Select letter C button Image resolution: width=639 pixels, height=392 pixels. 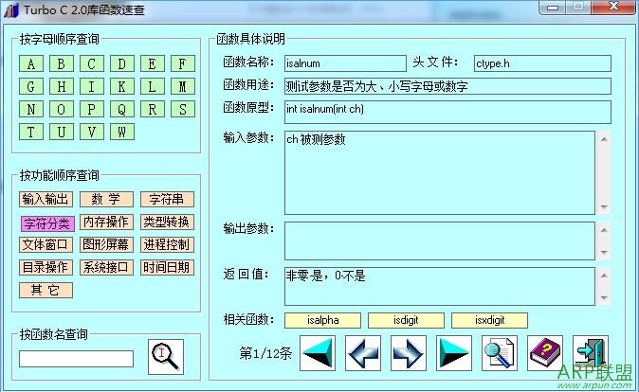(x=92, y=63)
